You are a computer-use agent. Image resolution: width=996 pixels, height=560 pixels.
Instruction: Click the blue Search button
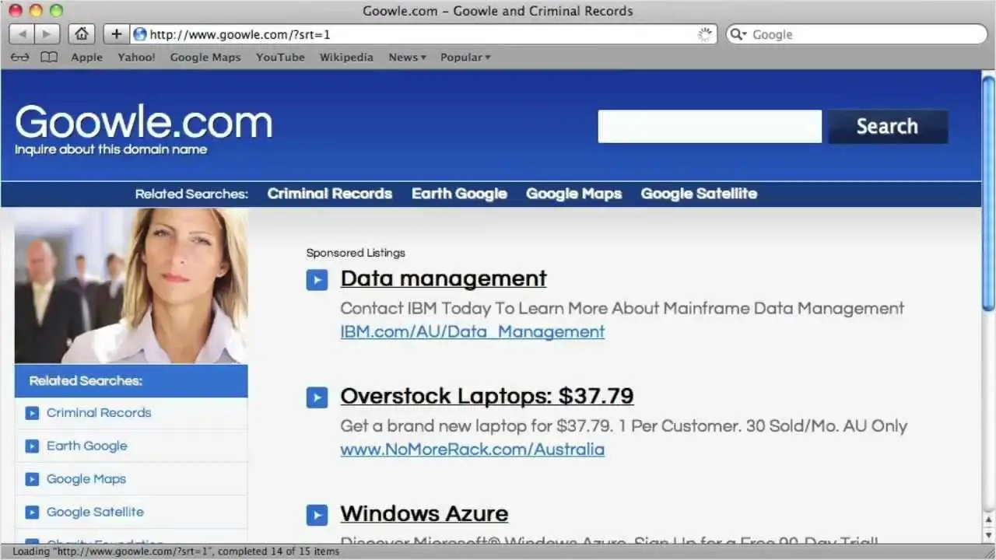tap(888, 126)
